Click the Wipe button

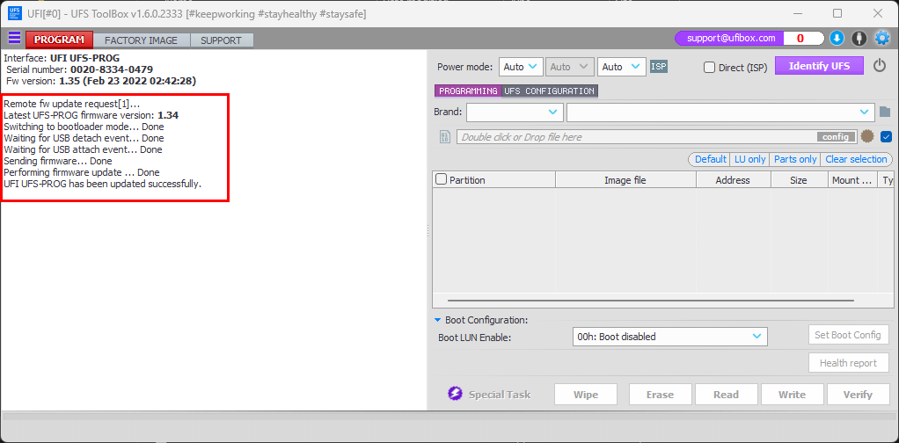(x=585, y=395)
